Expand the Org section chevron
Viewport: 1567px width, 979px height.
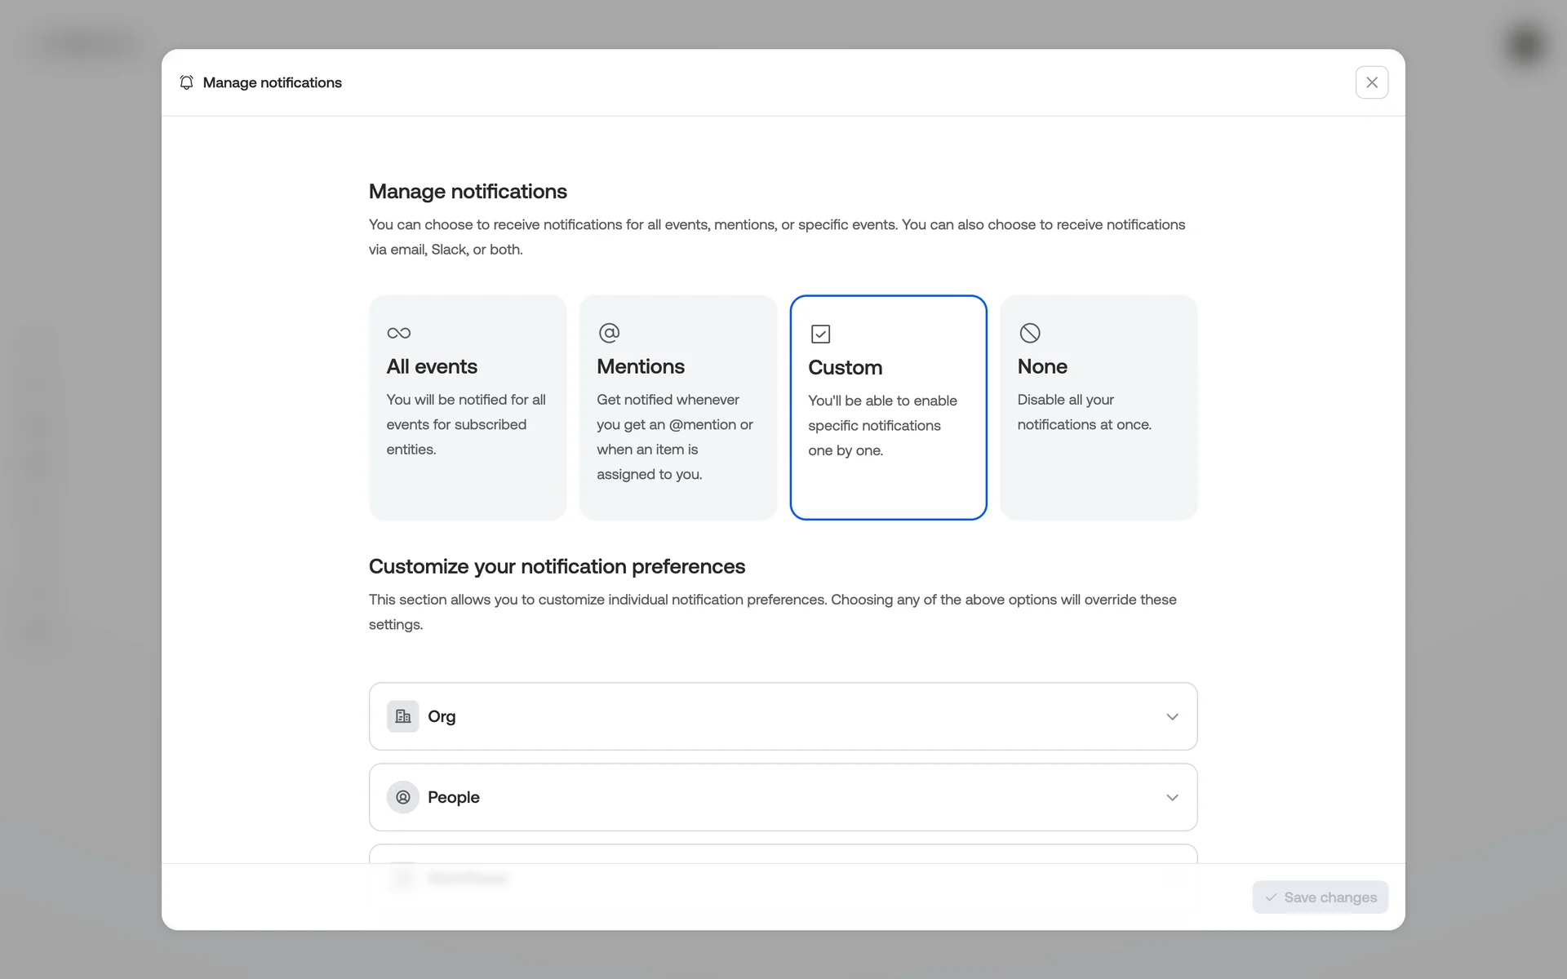click(x=1172, y=716)
